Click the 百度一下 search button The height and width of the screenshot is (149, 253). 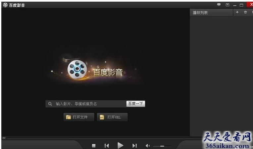point(135,104)
